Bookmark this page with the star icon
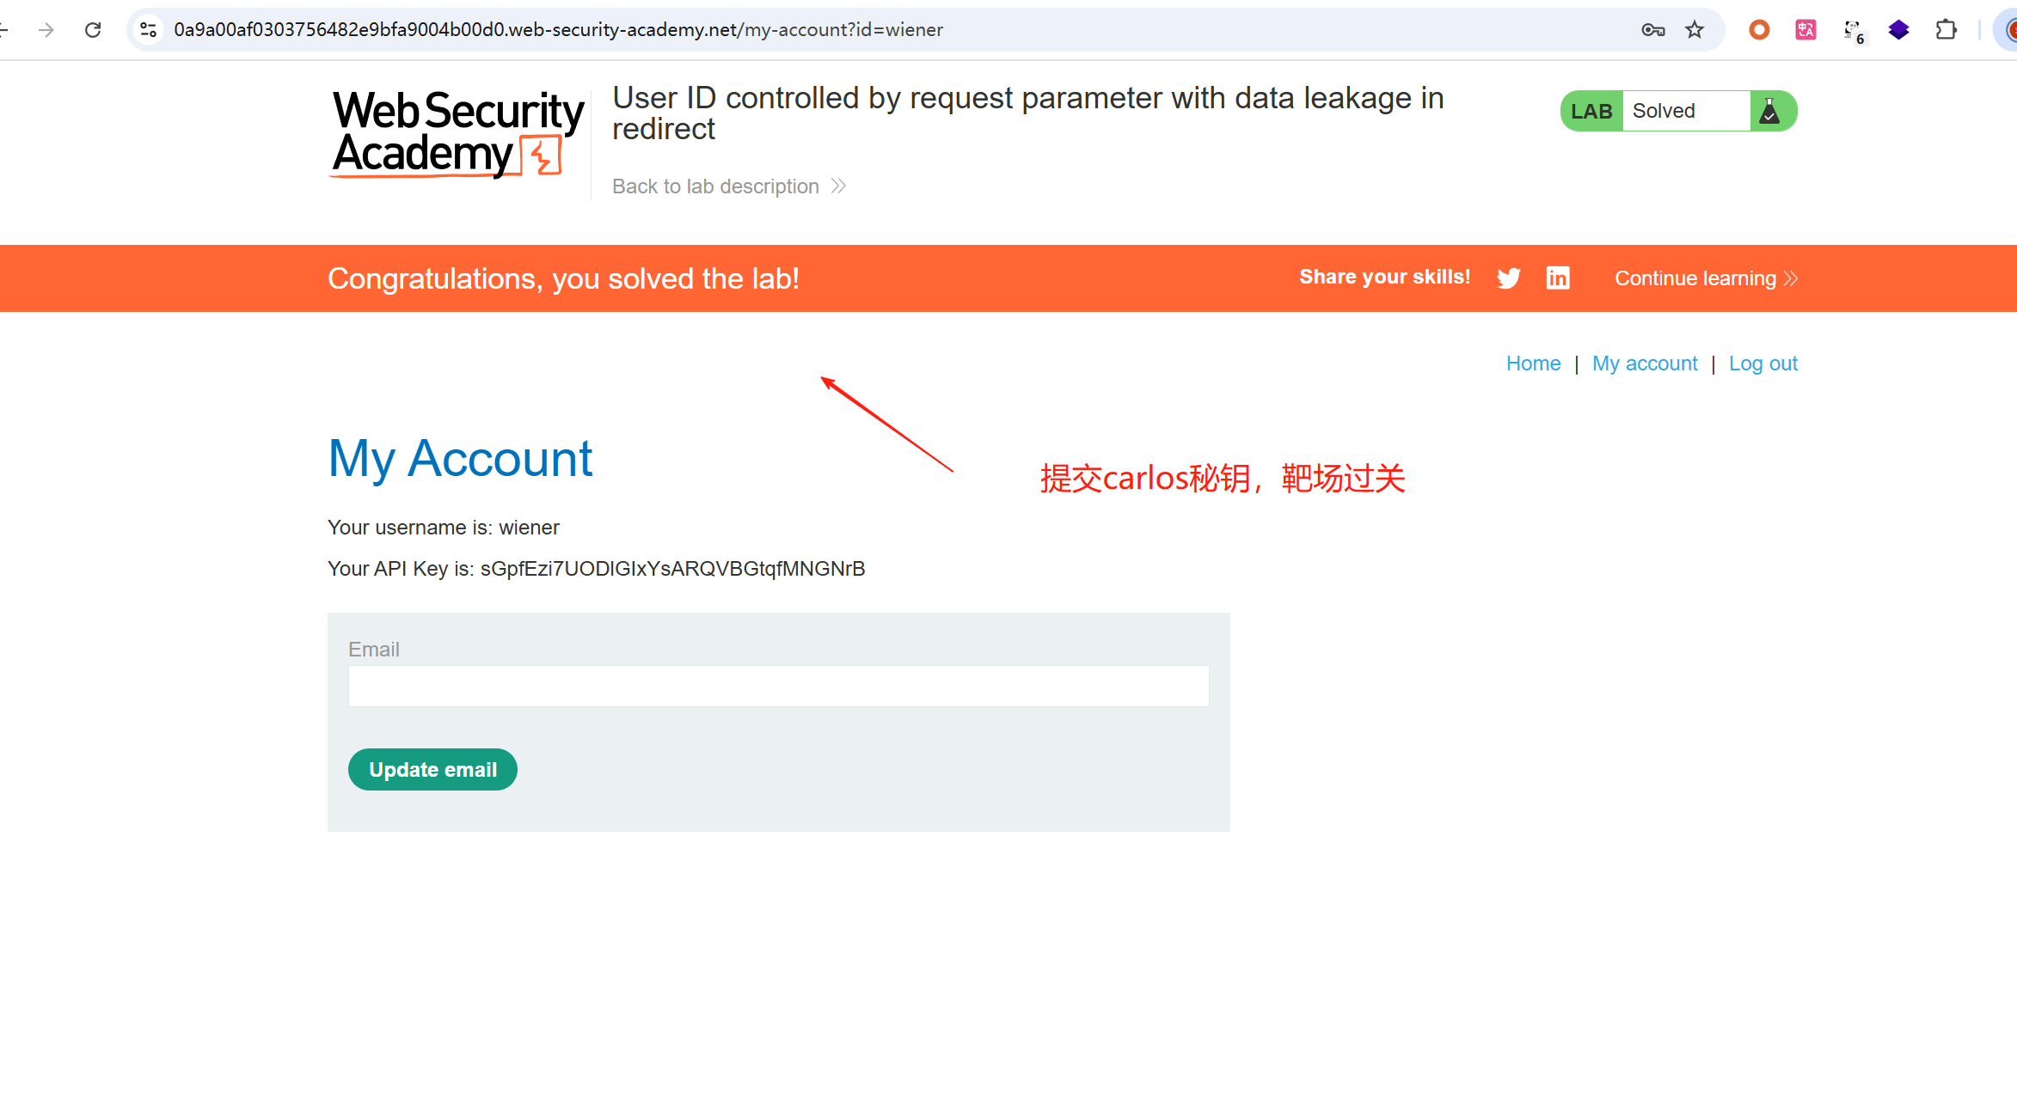Viewport: 2017px width, 1111px height. 1694,30
